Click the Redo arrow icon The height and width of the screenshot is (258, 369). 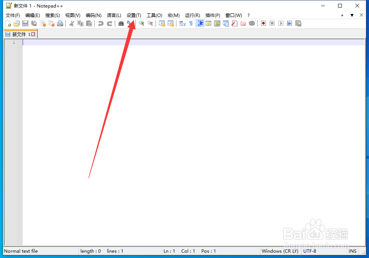[110, 23]
